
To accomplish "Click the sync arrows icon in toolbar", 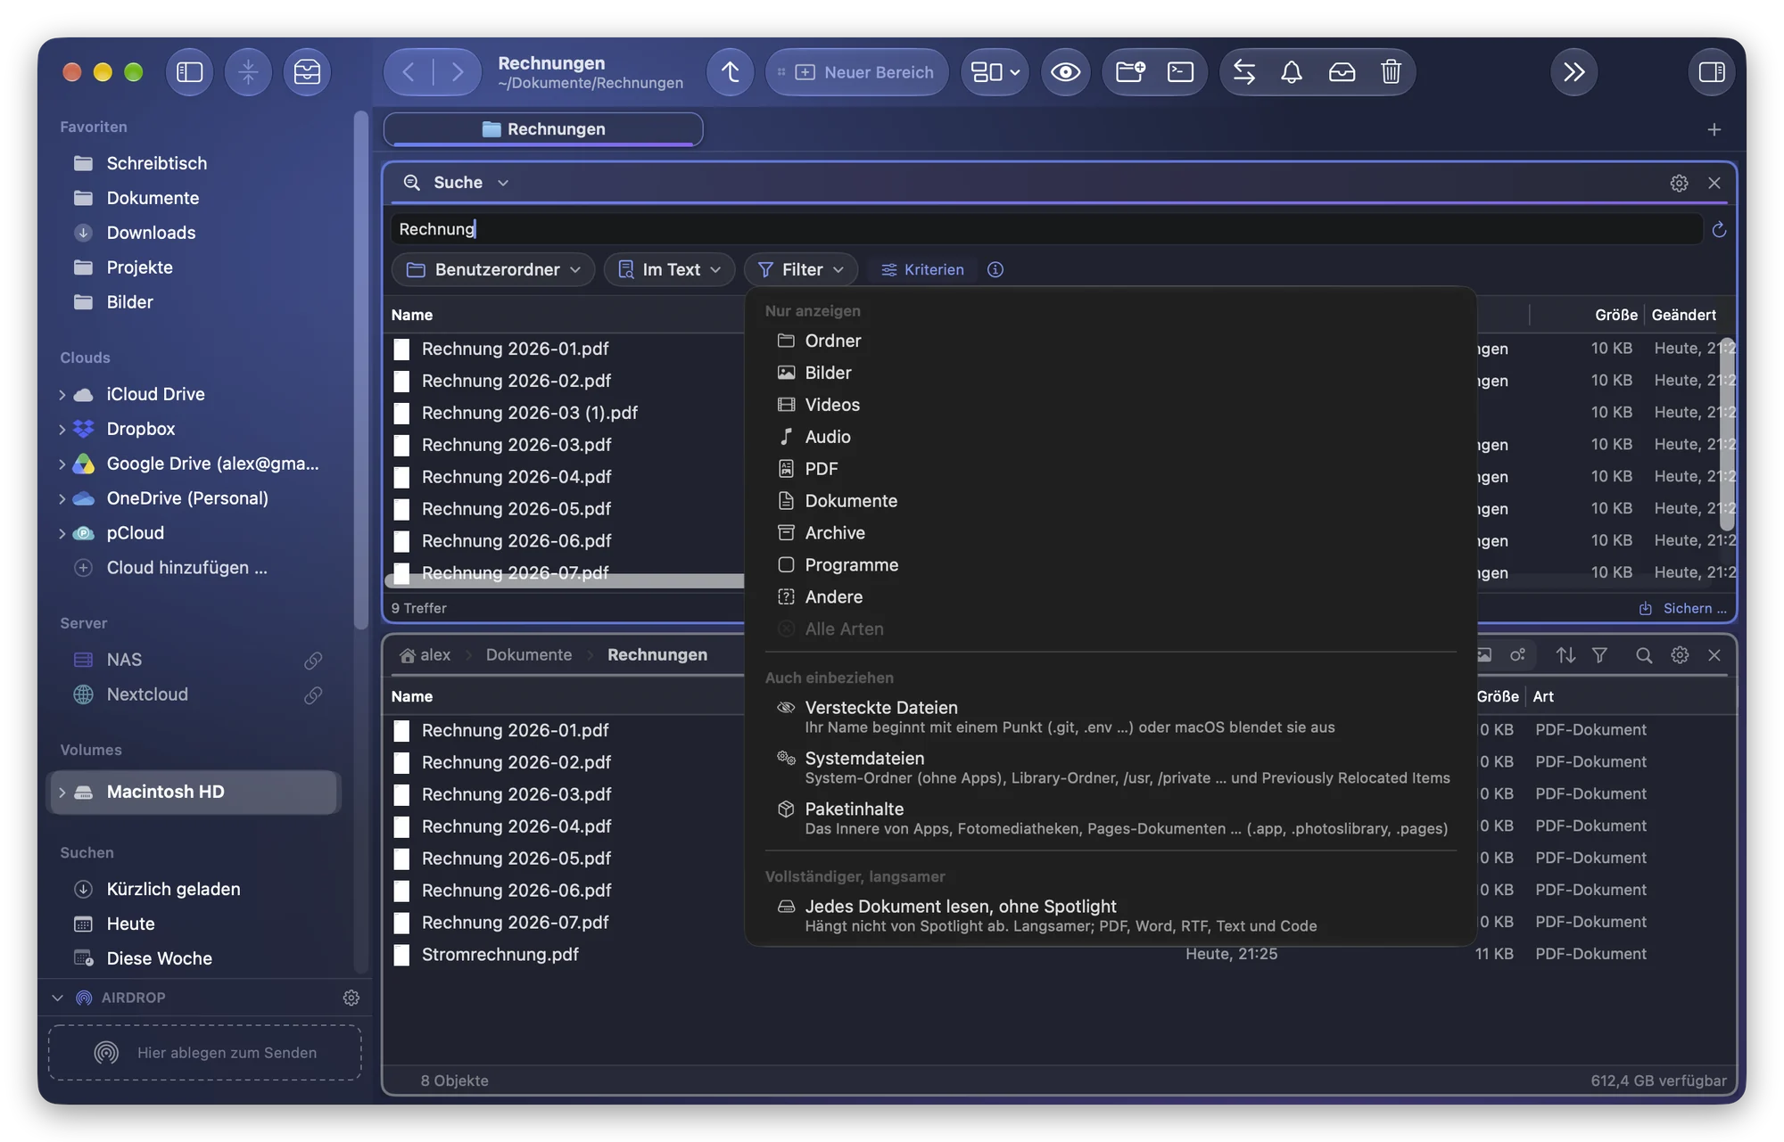I will click(x=1244, y=72).
